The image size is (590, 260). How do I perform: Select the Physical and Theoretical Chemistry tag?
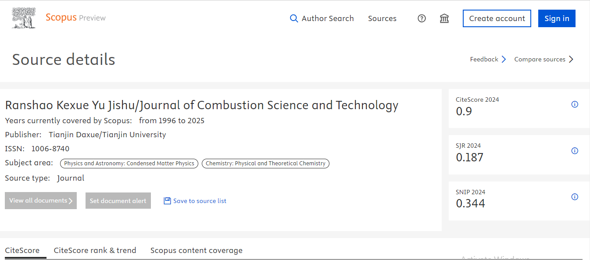click(x=265, y=164)
